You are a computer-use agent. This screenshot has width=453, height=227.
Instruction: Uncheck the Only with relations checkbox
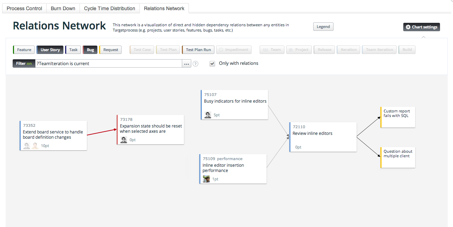(212, 63)
